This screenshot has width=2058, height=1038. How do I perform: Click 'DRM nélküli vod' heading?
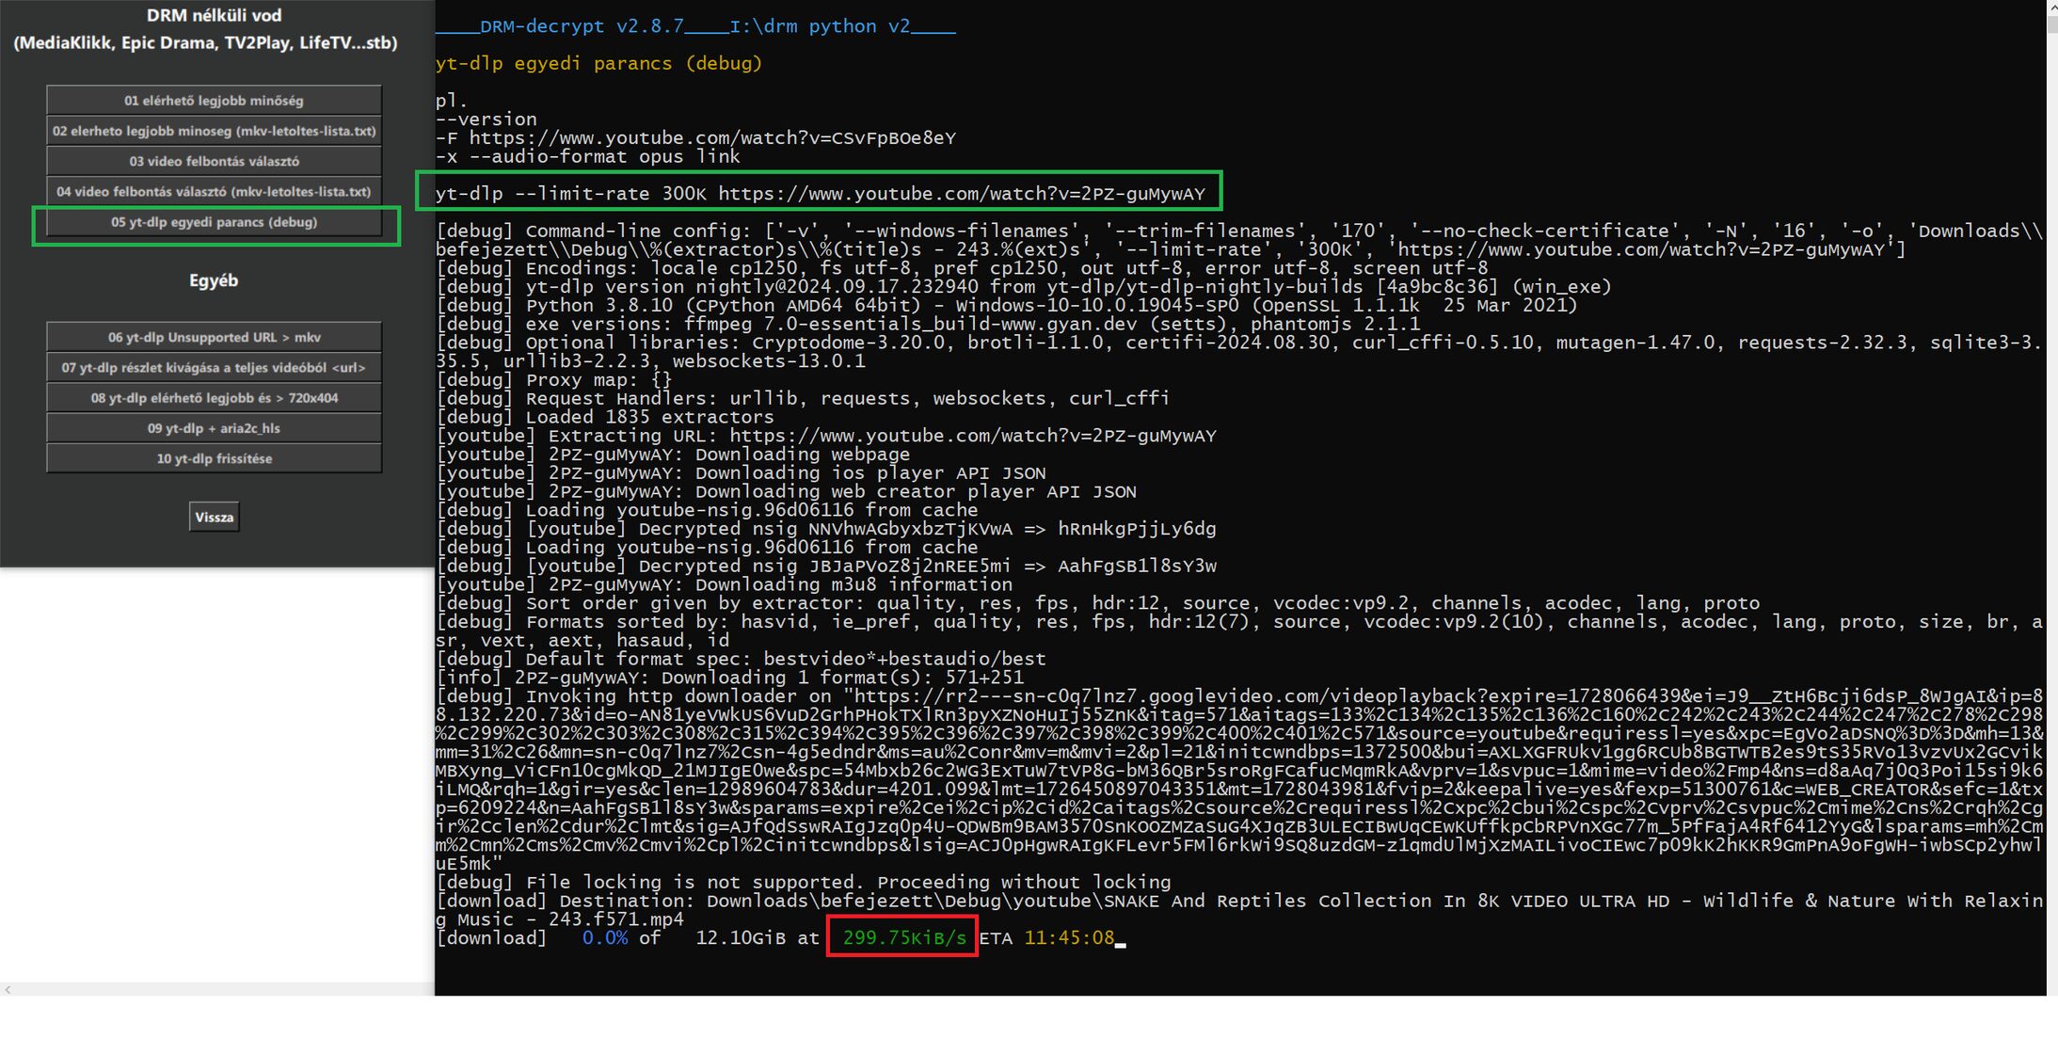[x=214, y=15]
